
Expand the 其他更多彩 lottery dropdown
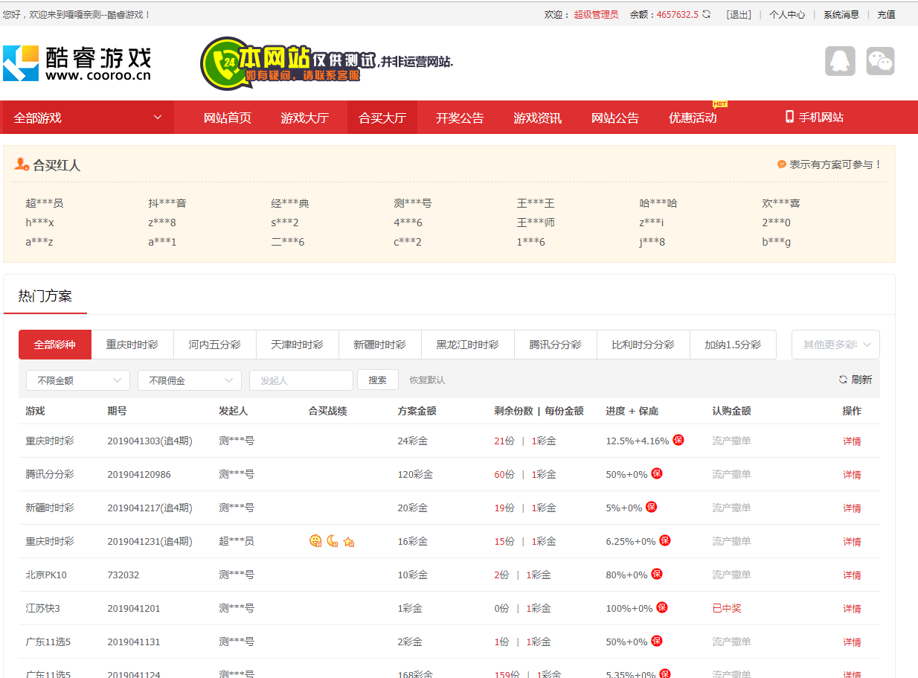coord(835,345)
